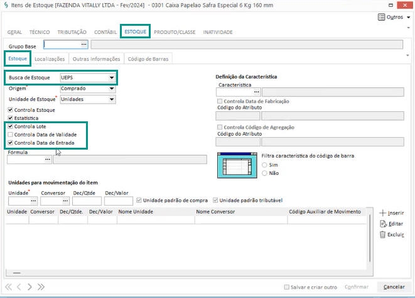This screenshot has width=415, height=298.
Task: Switch to PRODUTO/CLASSE tab
Action: click(175, 32)
